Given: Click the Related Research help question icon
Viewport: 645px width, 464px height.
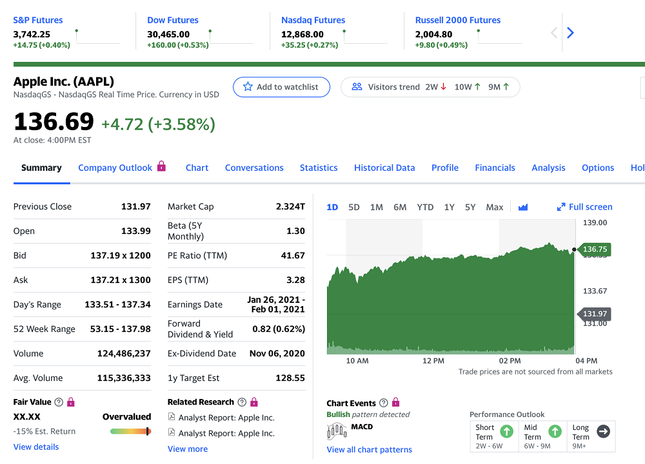Looking at the screenshot, I should (243, 402).
